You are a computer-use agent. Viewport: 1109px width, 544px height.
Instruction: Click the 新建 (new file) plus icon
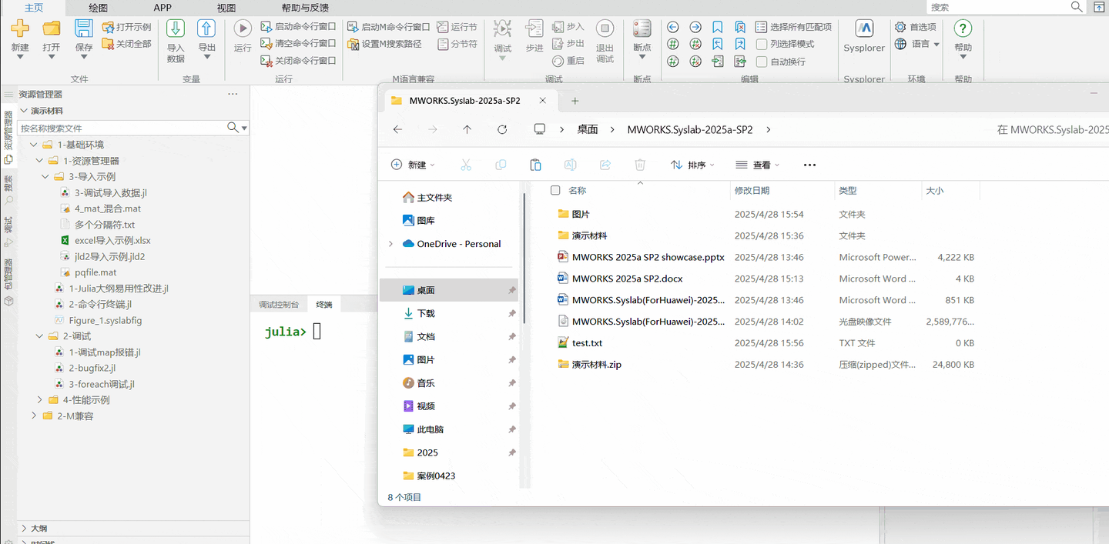(20, 29)
